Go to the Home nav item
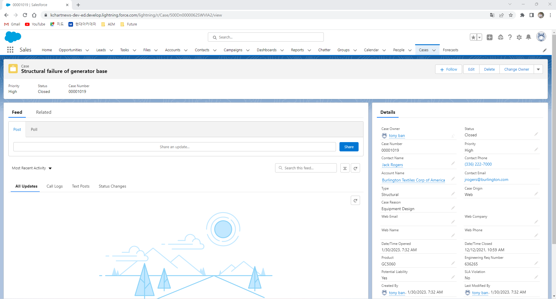 [x=47, y=50]
